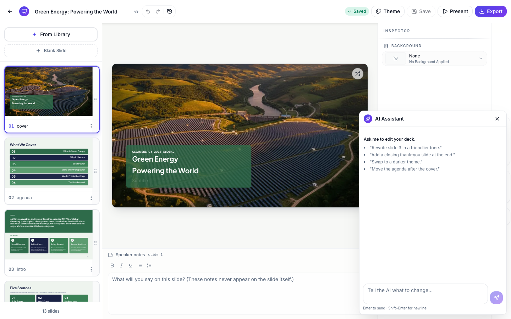
Task: Undo the last change
Action: point(148,11)
